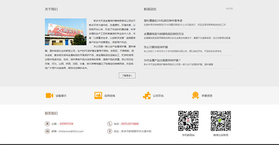
Task: Open the 设备展示 section link
Action: coord(61,96)
